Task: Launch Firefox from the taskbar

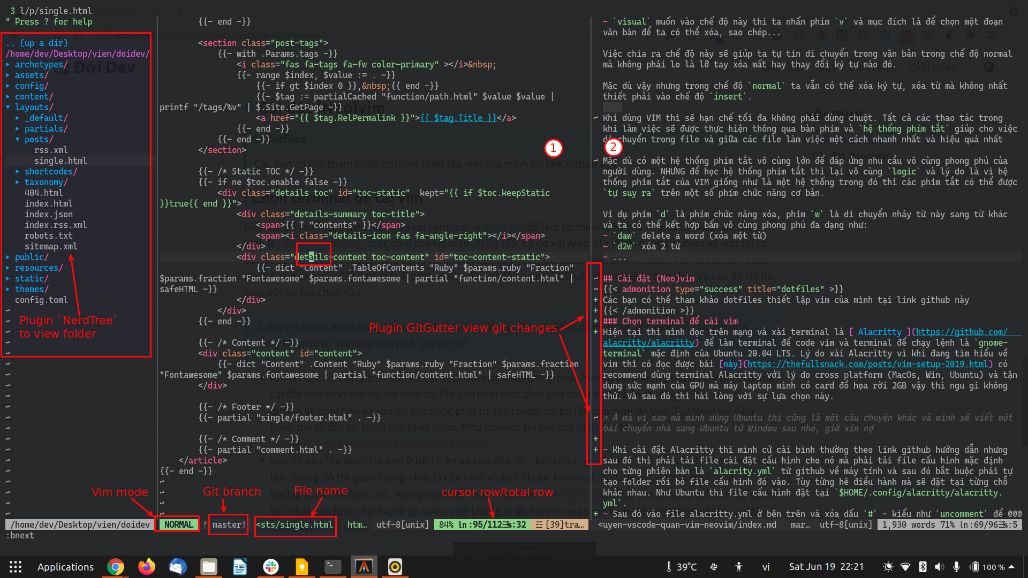Action: (146, 567)
